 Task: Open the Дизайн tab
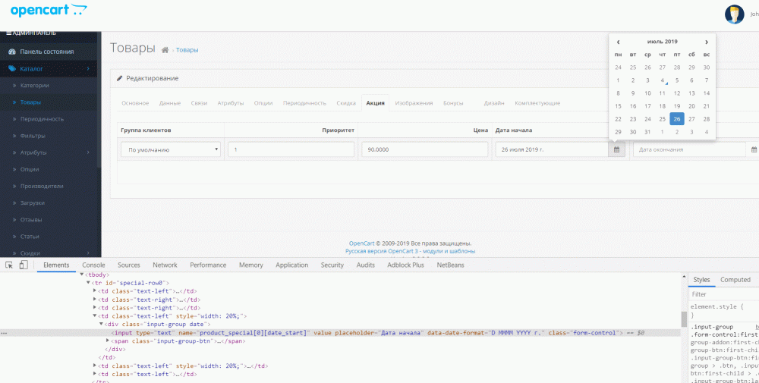(x=494, y=103)
